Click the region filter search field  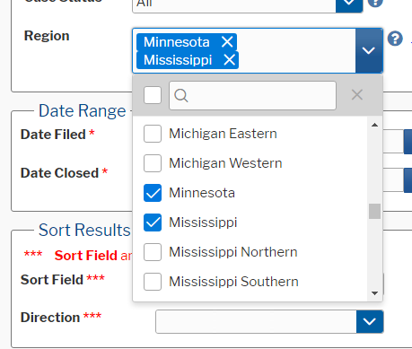252,96
